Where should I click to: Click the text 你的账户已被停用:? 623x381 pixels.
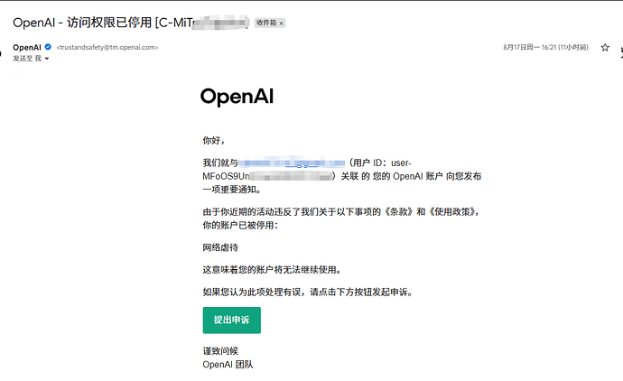click(241, 226)
